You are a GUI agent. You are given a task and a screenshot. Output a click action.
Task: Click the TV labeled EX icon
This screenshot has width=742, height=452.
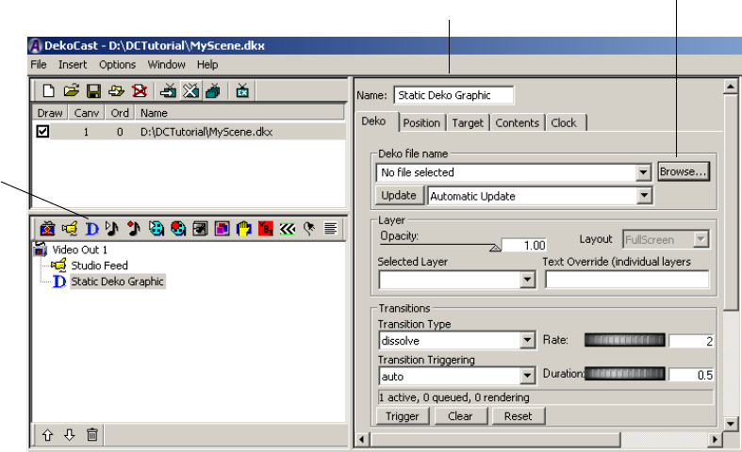[242, 90]
